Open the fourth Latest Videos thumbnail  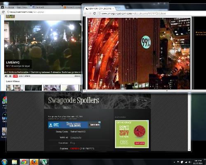tap(70, 88)
